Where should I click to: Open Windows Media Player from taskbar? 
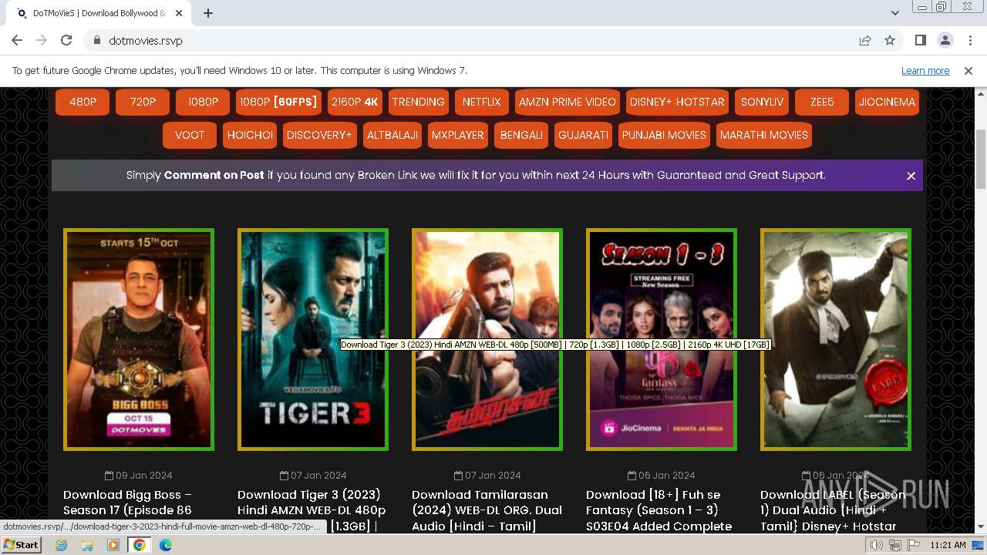tap(113, 545)
